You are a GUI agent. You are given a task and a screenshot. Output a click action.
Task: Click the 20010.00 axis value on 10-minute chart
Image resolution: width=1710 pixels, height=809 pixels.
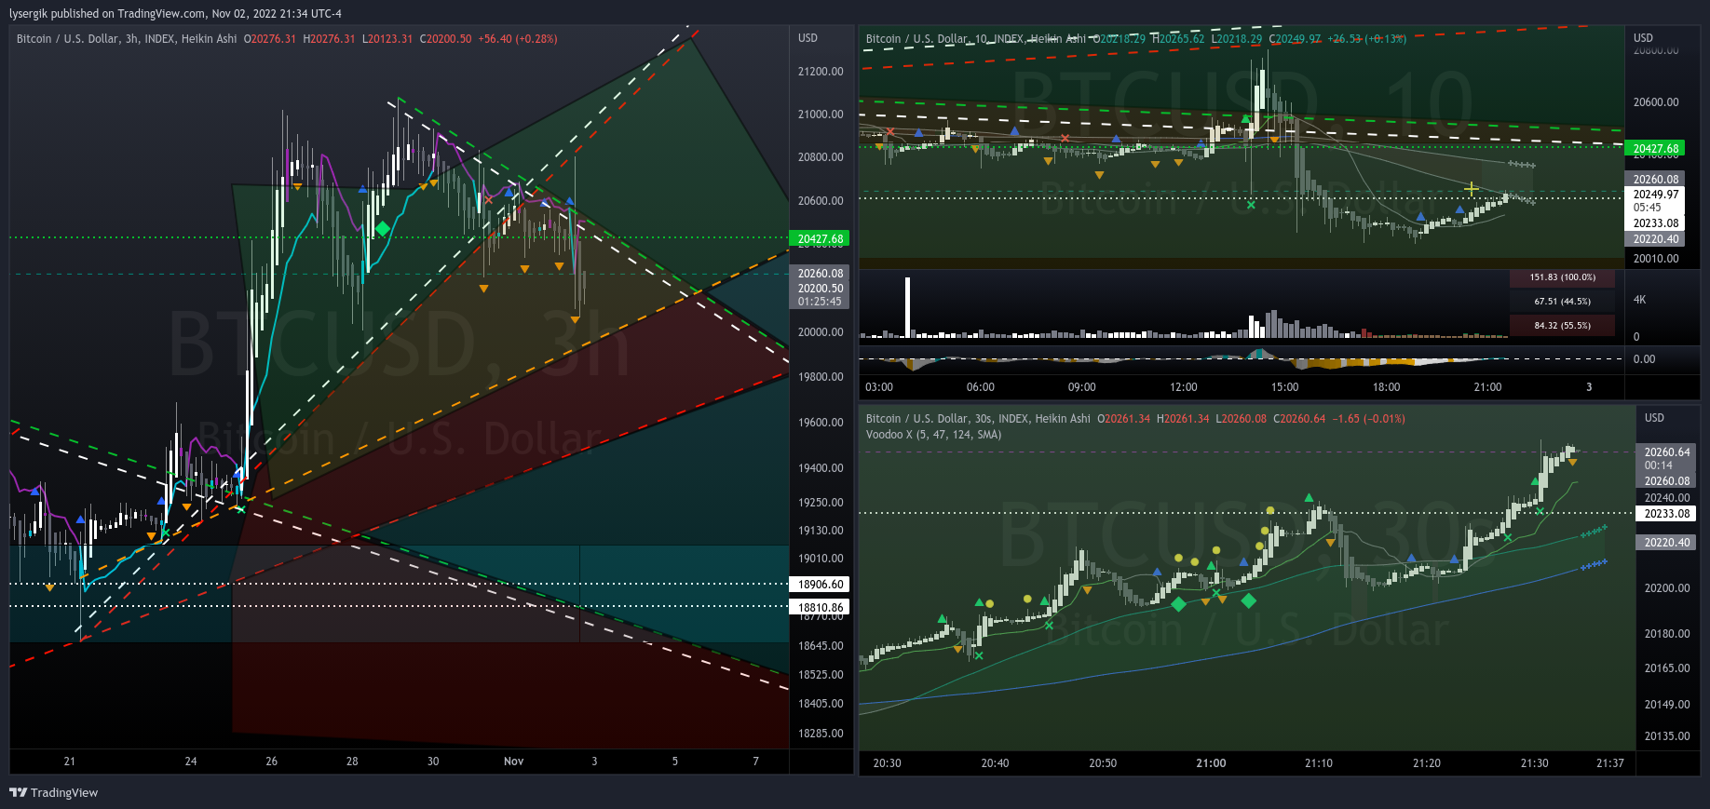pyautogui.click(x=1656, y=258)
